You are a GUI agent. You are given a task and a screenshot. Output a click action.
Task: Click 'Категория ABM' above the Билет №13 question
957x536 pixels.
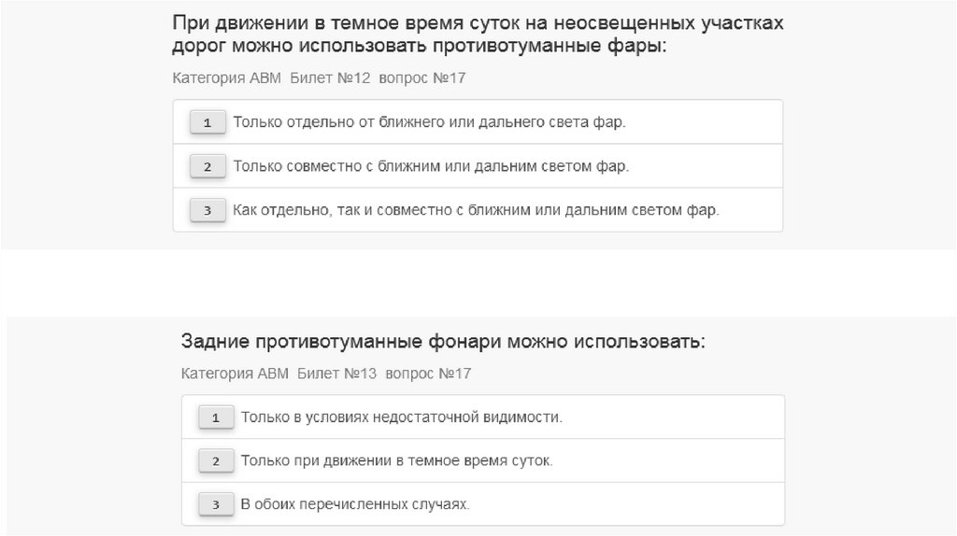click(x=236, y=374)
